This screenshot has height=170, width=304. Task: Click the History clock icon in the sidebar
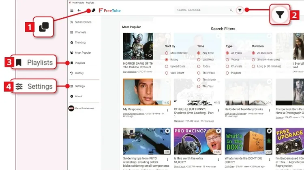[x=71, y=73]
